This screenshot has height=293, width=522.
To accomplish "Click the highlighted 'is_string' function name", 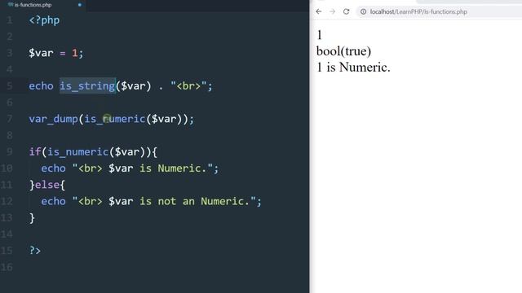I will click(87, 86).
